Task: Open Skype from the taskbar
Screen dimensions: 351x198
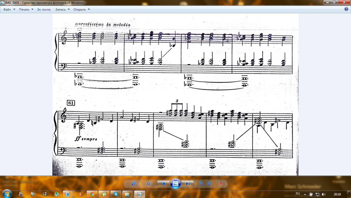Action: pyautogui.click(x=116, y=194)
